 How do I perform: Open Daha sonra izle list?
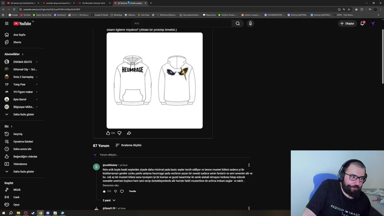tap(22, 149)
